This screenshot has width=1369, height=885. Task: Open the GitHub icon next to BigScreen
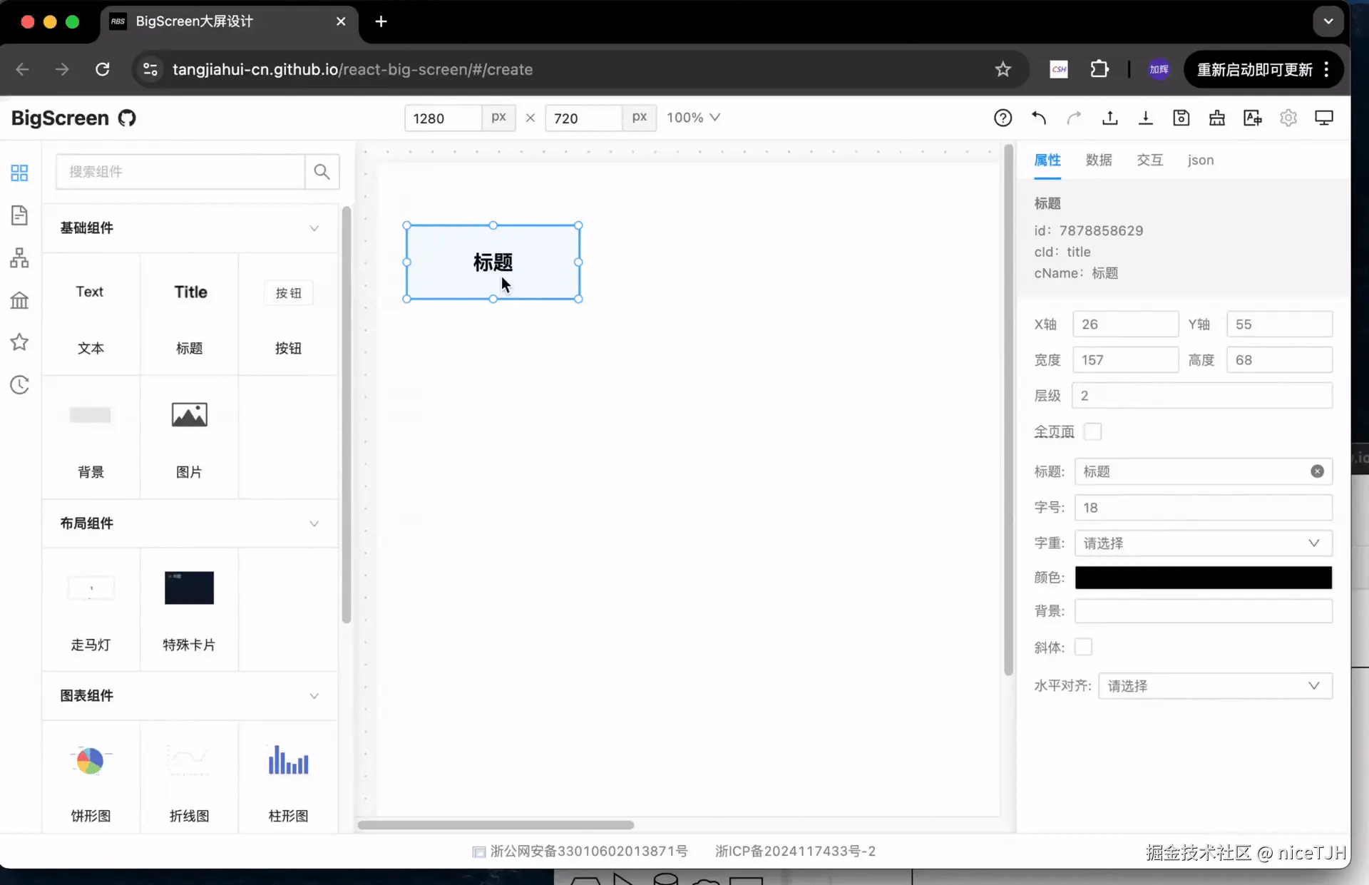[x=127, y=118]
